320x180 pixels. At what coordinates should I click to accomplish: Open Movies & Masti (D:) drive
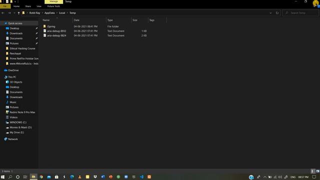[20, 127]
